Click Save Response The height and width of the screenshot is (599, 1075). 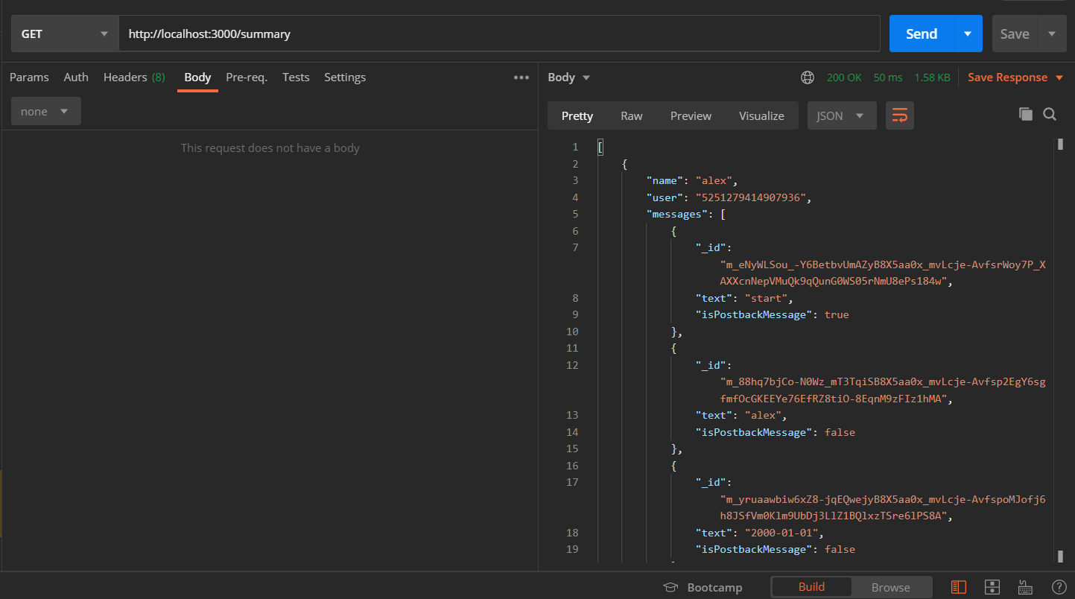(x=1008, y=77)
